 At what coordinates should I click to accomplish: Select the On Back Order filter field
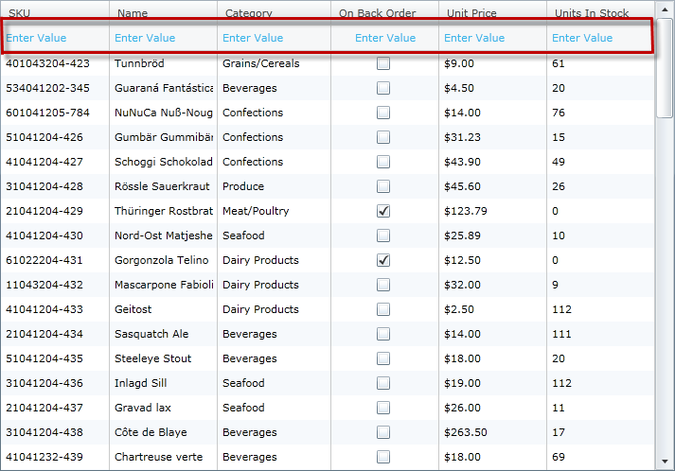point(384,38)
